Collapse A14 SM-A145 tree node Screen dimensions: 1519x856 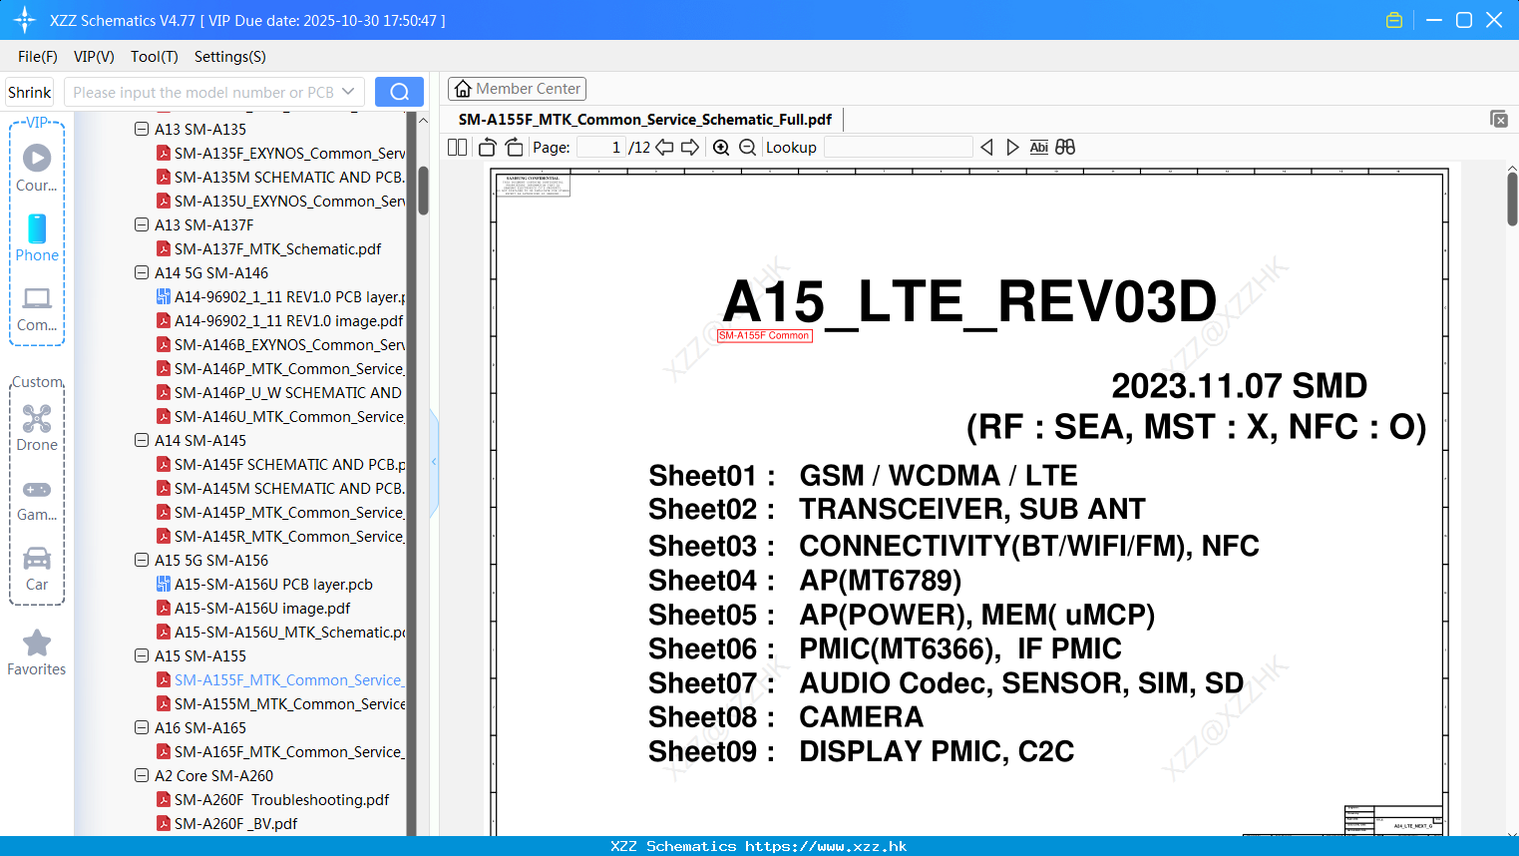click(142, 440)
